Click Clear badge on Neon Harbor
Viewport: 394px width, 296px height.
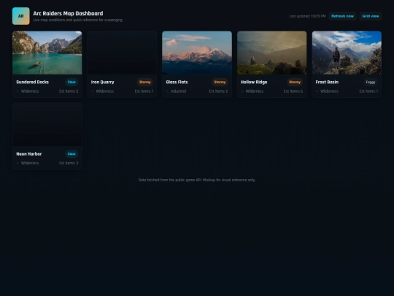pos(72,153)
